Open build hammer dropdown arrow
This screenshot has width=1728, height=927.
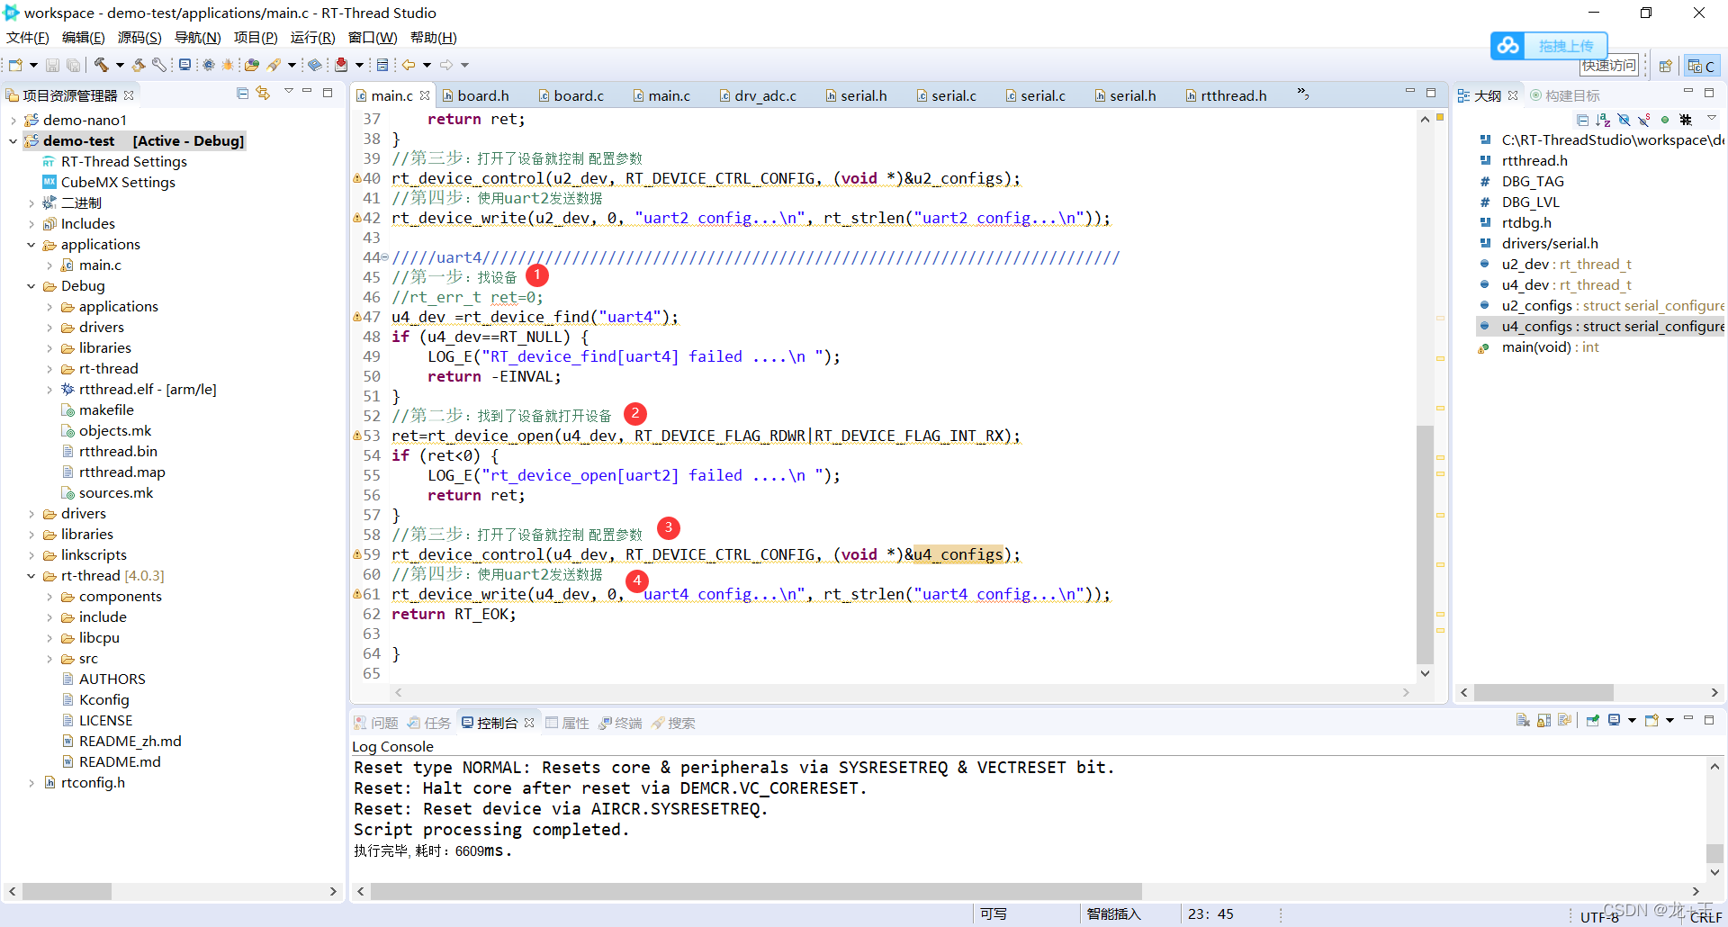(x=120, y=65)
